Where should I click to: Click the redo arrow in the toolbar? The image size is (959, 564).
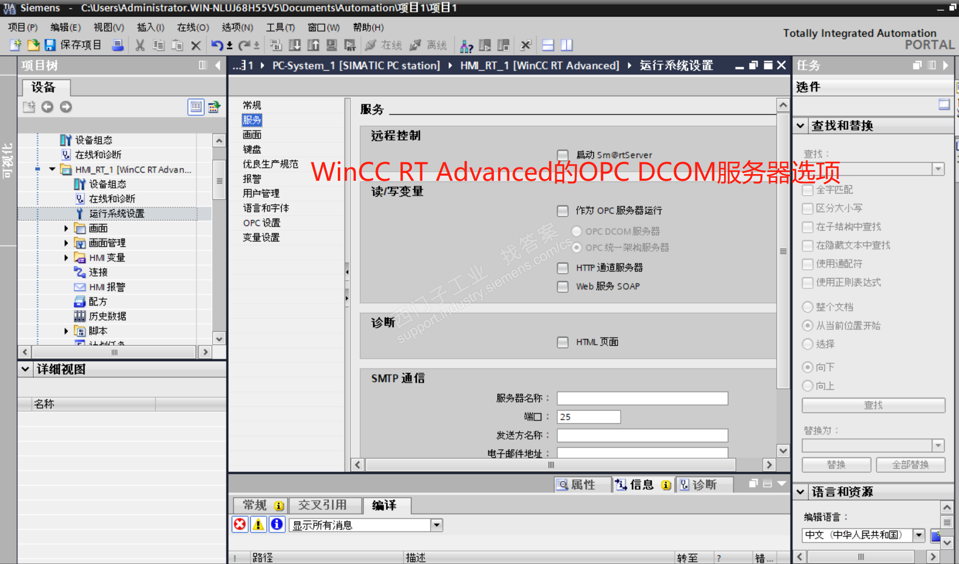[x=244, y=45]
